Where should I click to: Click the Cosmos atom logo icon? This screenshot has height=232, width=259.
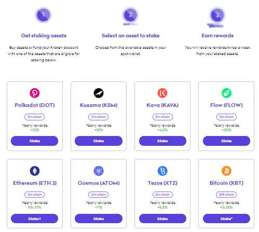99,171
